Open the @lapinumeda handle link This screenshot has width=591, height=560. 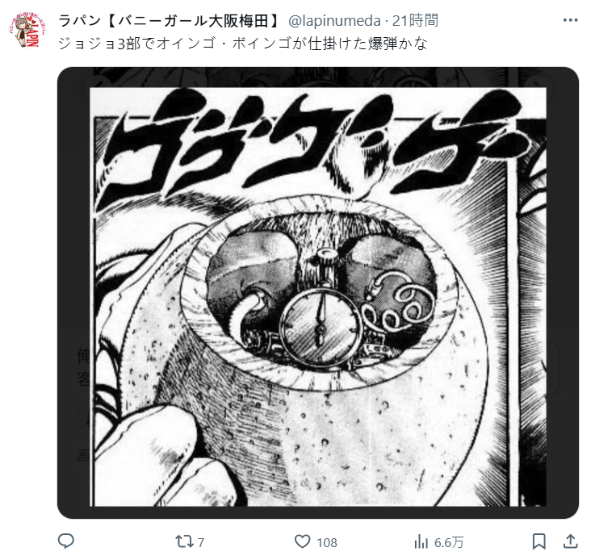(x=334, y=21)
